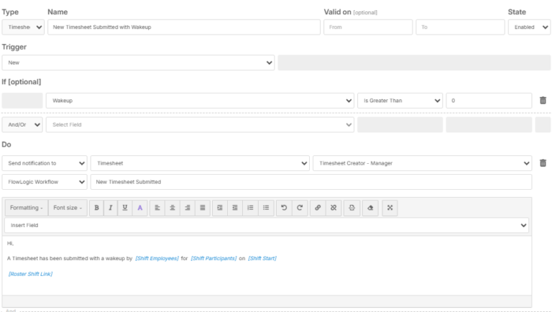Open the Font size menu
This screenshot has height=312, width=552.
point(68,208)
